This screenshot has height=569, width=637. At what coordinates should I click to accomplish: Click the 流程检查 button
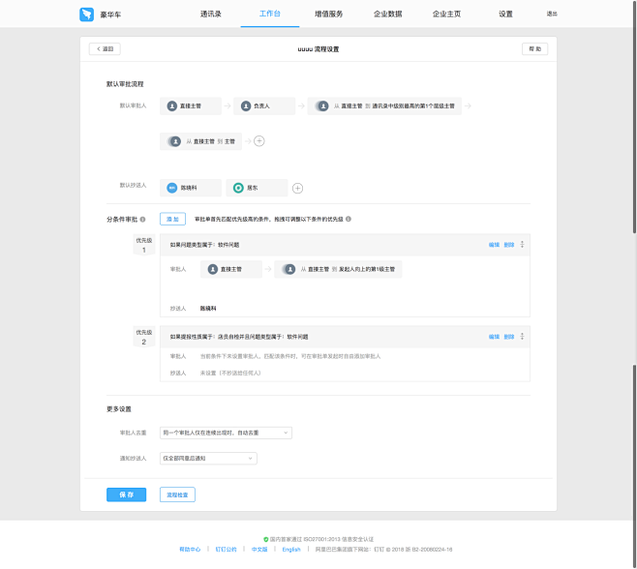pyautogui.click(x=177, y=494)
